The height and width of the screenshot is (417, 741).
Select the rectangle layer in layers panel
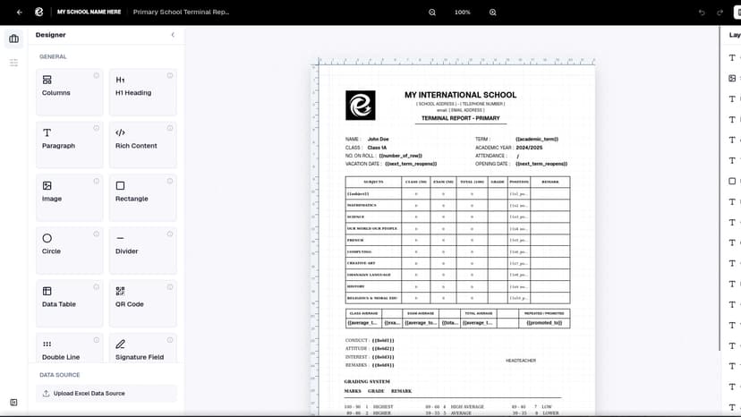[732, 181]
